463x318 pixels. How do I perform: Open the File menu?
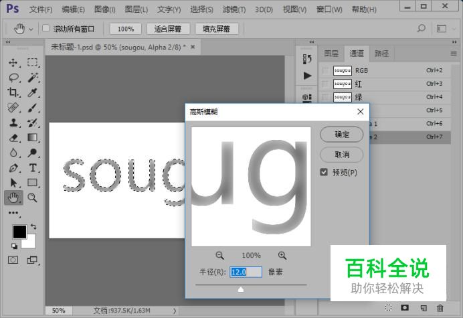(x=41, y=9)
